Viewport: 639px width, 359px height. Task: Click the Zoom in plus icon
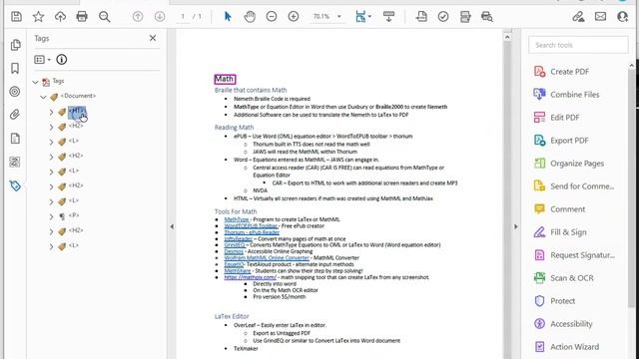coord(294,16)
